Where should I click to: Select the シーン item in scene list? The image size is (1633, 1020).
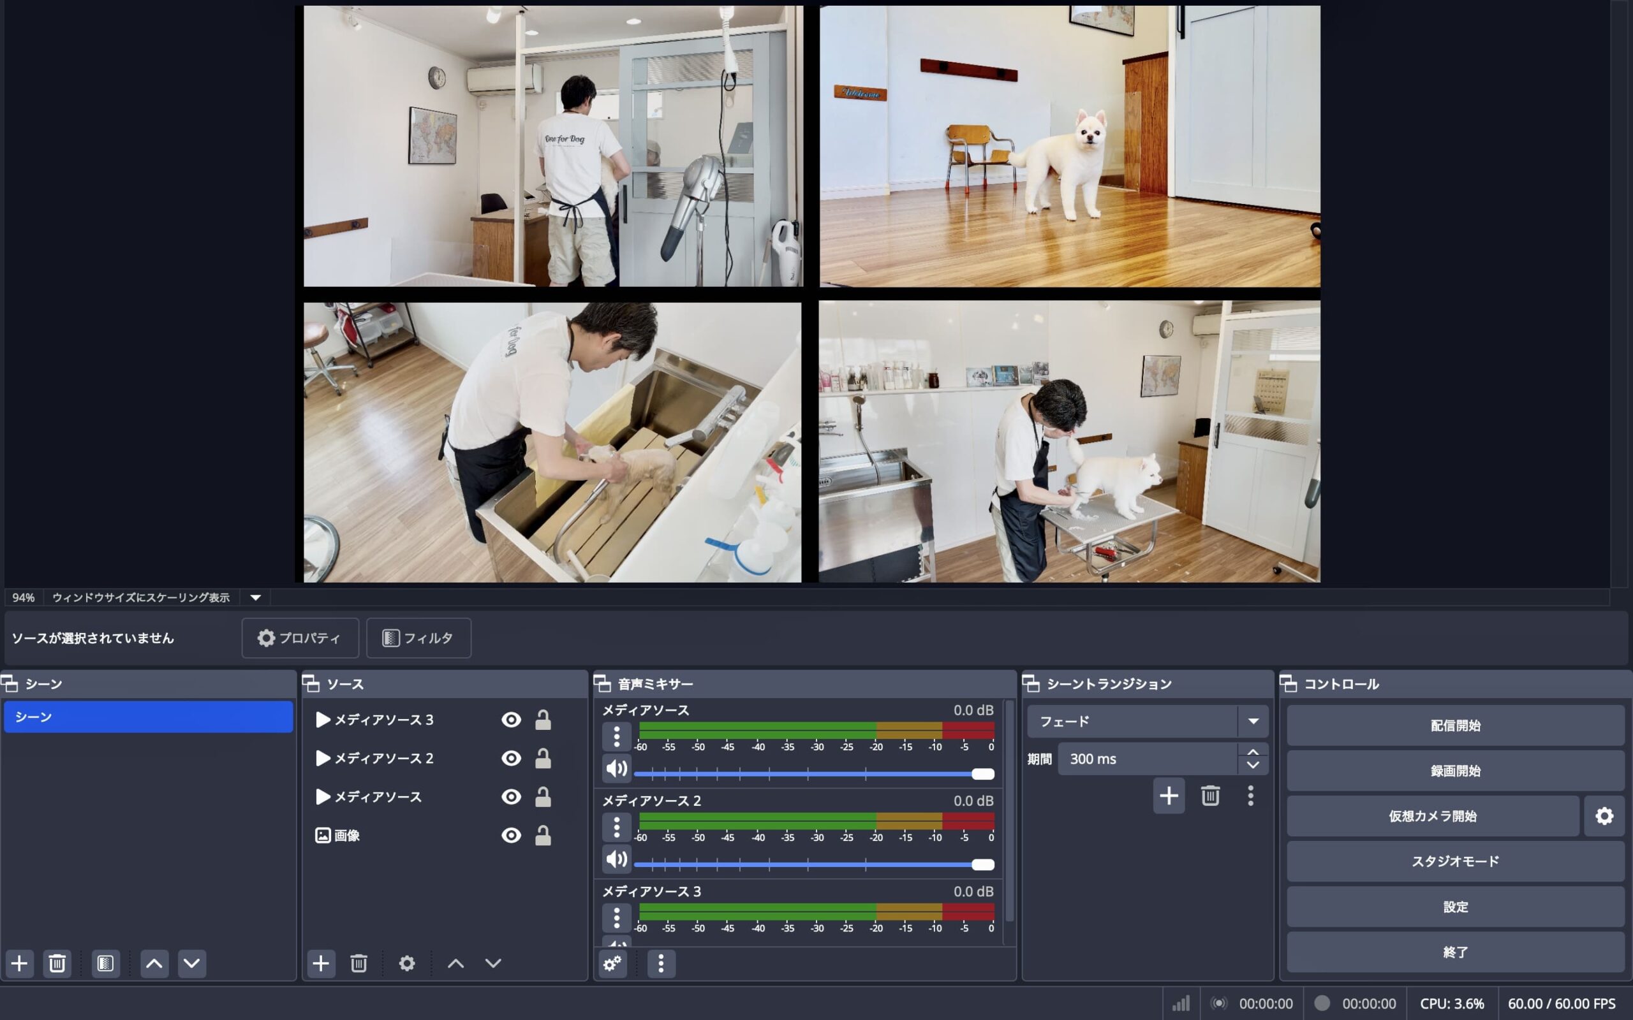click(x=149, y=717)
